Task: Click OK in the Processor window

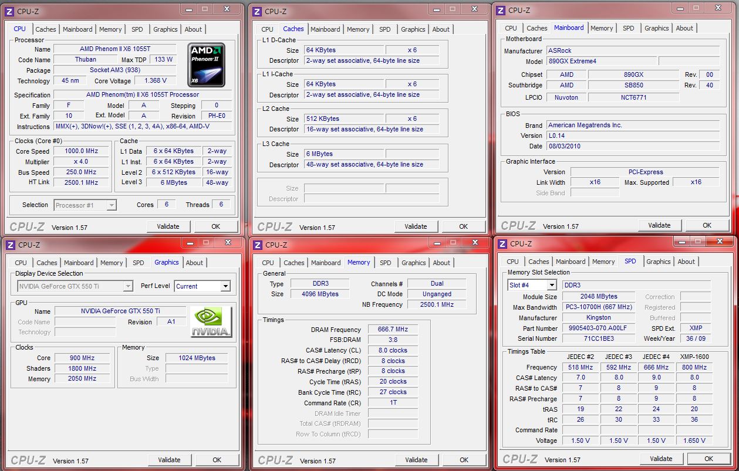Action: tap(215, 226)
